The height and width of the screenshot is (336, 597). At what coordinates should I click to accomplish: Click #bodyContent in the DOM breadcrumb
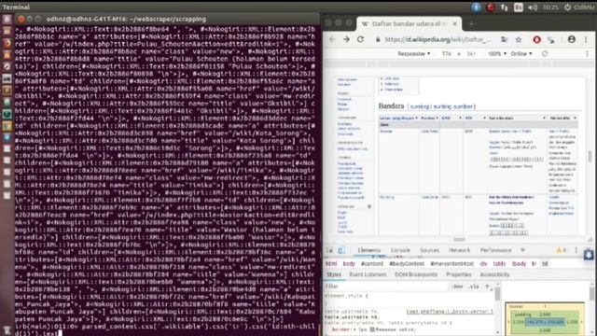click(x=407, y=263)
